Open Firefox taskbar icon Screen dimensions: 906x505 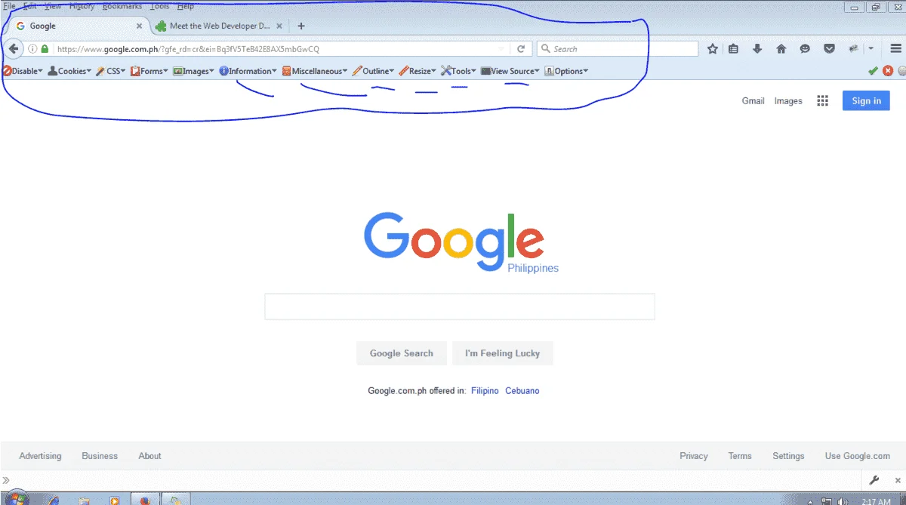point(144,500)
